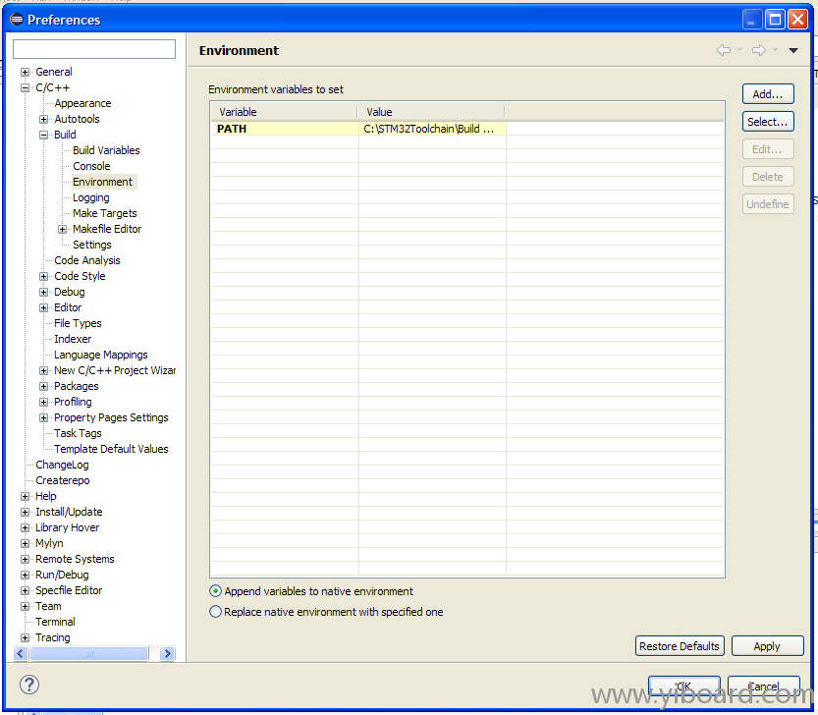Image resolution: width=818 pixels, height=715 pixels.
Task: Click the Add... button
Action: (767, 94)
